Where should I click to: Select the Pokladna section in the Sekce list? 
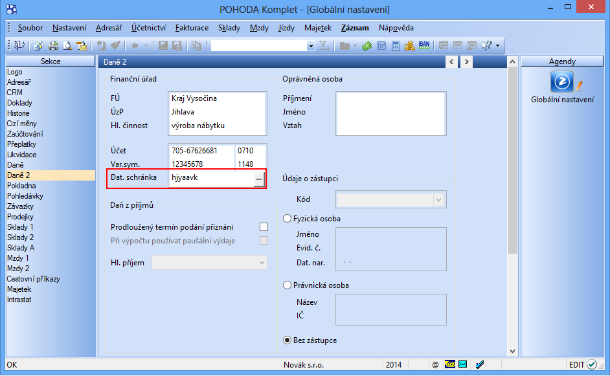pyautogui.click(x=21, y=186)
